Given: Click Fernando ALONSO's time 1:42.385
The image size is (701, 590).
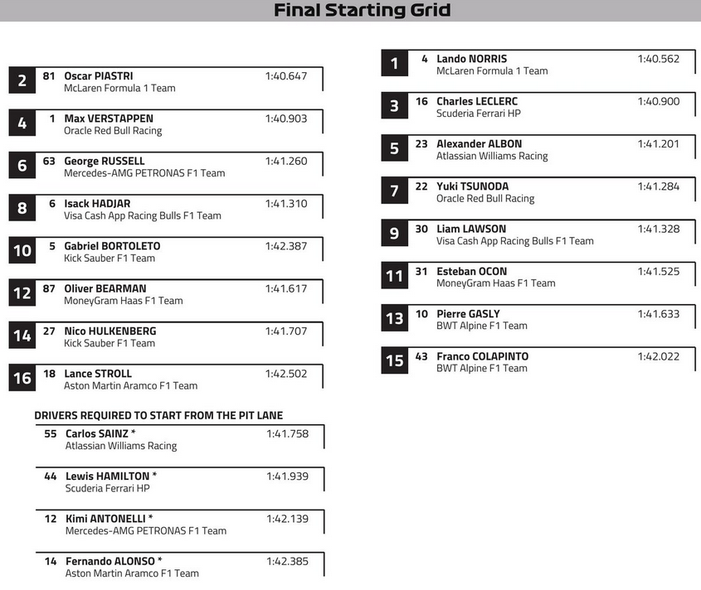Looking at the screenshot, I should [287, 561].
